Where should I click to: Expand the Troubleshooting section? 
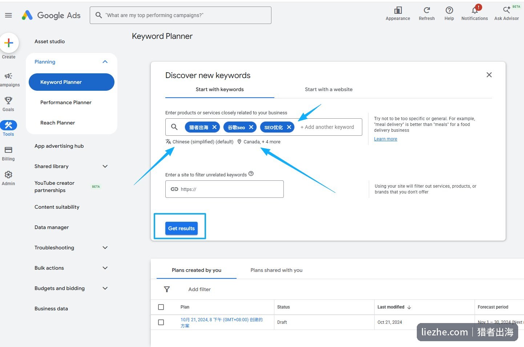[x=105, y=248]
